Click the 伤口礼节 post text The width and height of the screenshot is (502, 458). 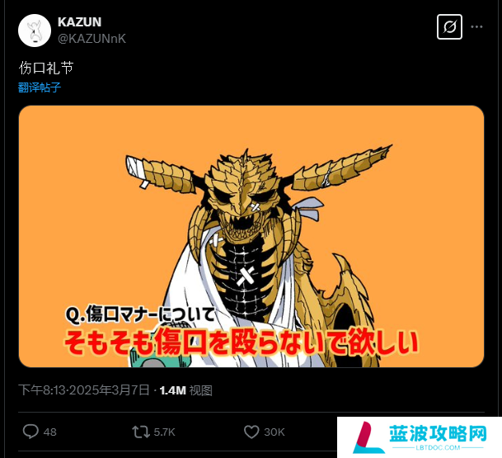(46, 68)
